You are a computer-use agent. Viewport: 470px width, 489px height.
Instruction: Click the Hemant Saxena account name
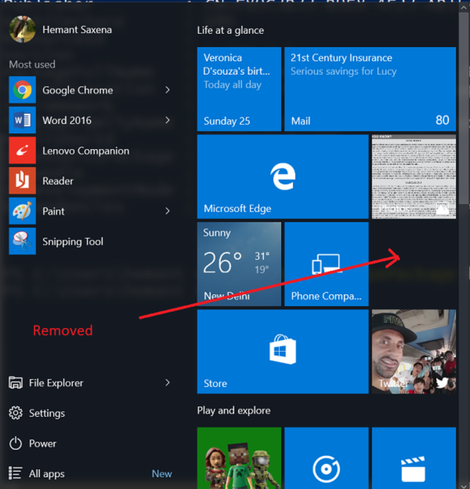click(77, 30)
